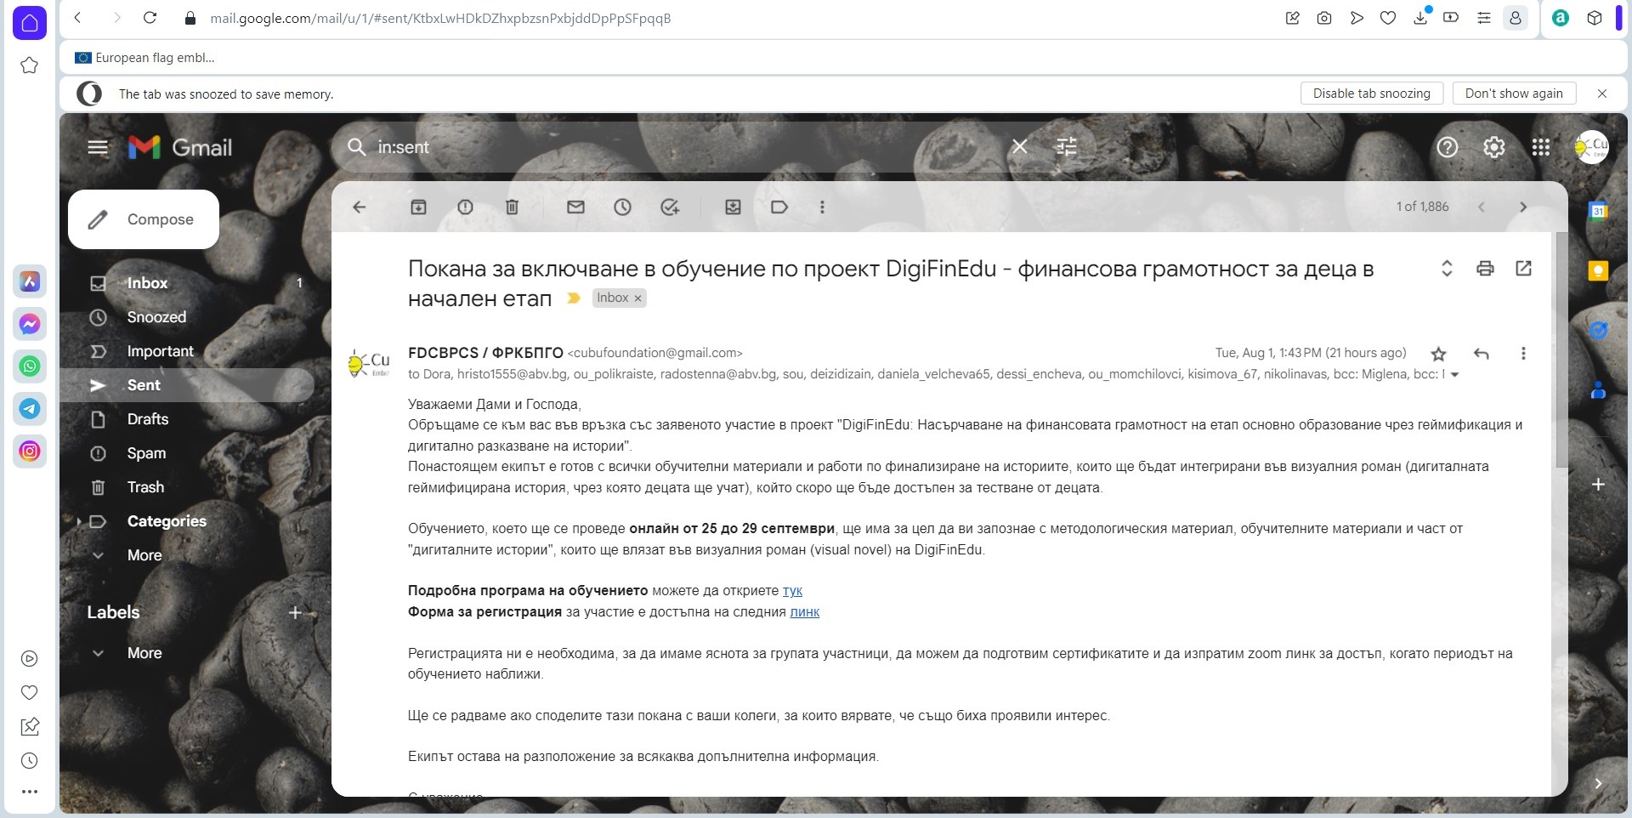Get add-ons plus in side panel
Screen dimensions: 1632x818
coord(1598,485)
